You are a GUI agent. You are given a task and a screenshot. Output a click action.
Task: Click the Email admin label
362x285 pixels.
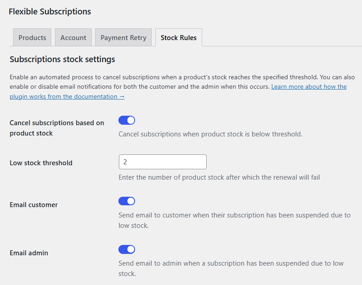coord(29,253)
